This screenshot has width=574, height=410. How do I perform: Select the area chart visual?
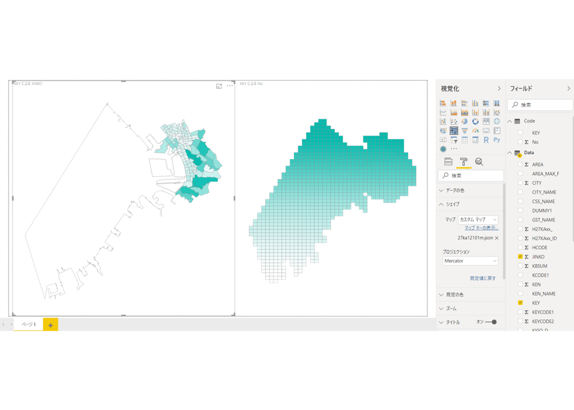[454, 112]
